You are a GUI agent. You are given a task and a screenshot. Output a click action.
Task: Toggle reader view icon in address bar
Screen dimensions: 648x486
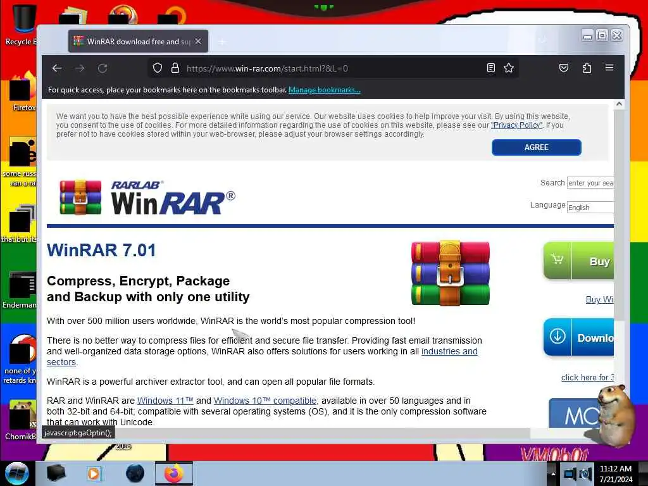(x=490, y=68)
